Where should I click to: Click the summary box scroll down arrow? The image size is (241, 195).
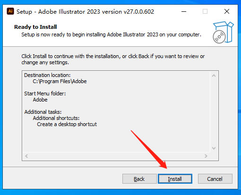(214, 148)
